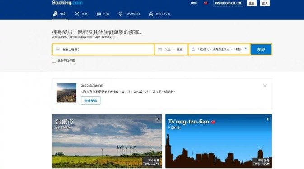Click the person icon in guests field
This screenshot has height=169, width=304.
coord(193,50)
